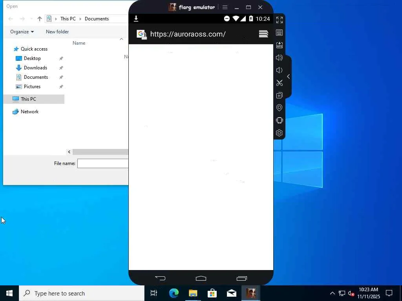Click the install APK icon
Viewport: 402px width, 301px height.
click(x=279, y=45)
